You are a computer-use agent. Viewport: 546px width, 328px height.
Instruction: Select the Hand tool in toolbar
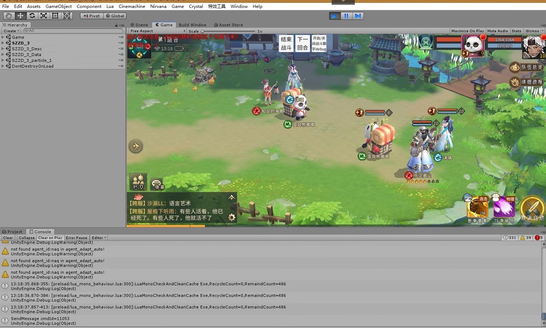pyautogui.click(x=9, y=16)
